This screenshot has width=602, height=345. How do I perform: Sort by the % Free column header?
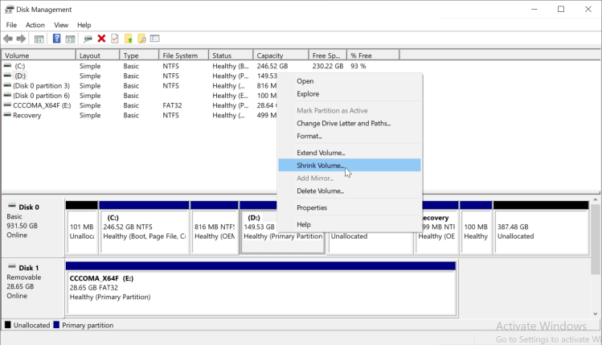pyautogui.click(x=373, y=55)
